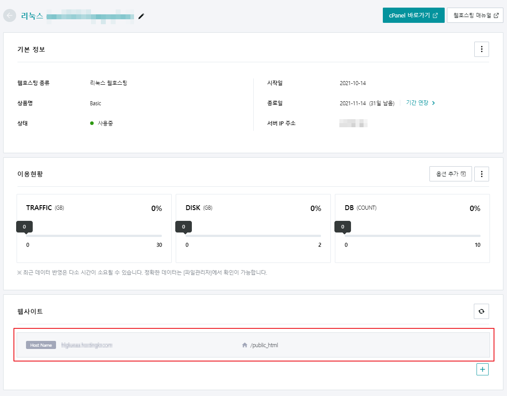Edit hosting name with pencil icon
This screenshot has width=507, height=396.
[141, 16]
